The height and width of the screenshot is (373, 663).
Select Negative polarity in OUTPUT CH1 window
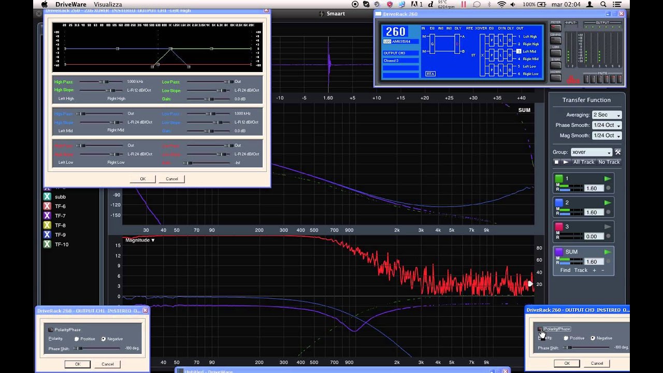point(104,339)
